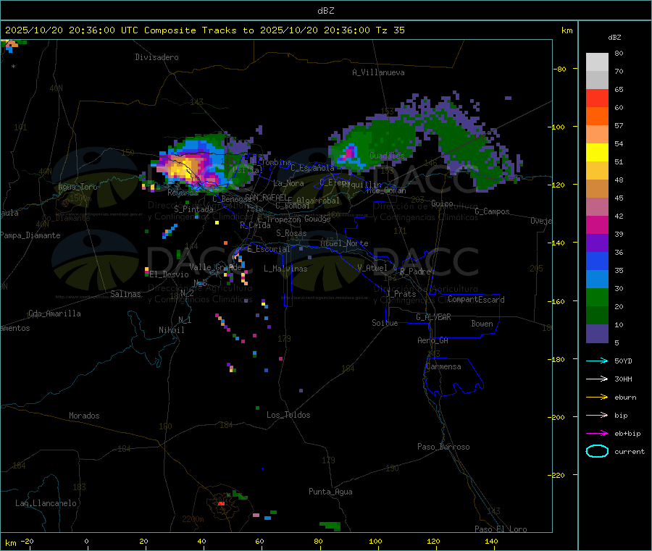Viewport: 652px width, 551px height.
Task: Click the J_Prats map label
Action: click(x=401, y=294)
